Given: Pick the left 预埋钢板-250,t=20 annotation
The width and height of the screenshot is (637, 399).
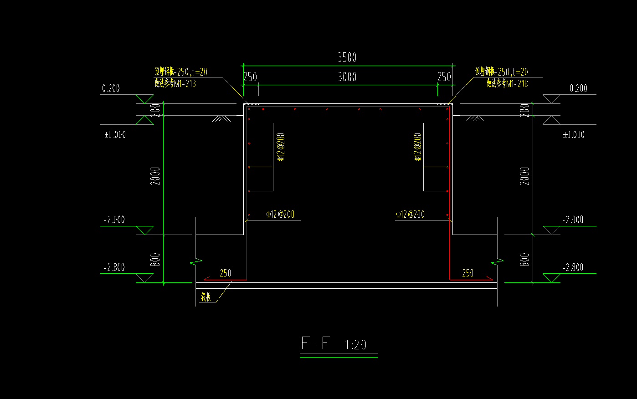Looking at the screenshot, I should coord(181,72).
